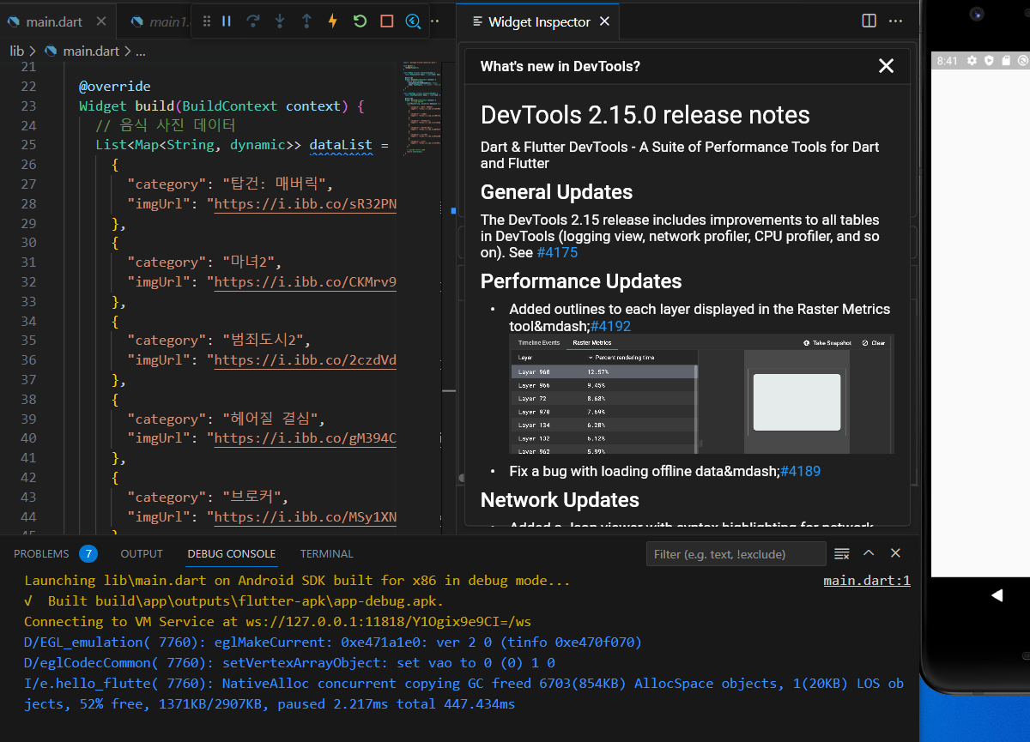Viewport: 1030px width, 742px height.
Task: Open the gM394C image URL link
Action: pyautogui.click(x=305, y=437)
